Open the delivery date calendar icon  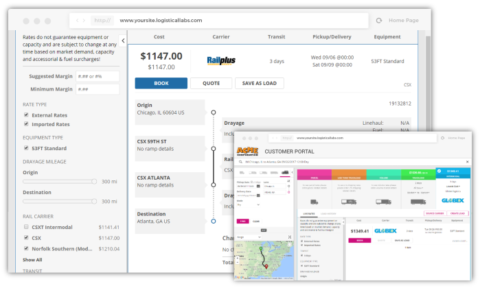258,195
